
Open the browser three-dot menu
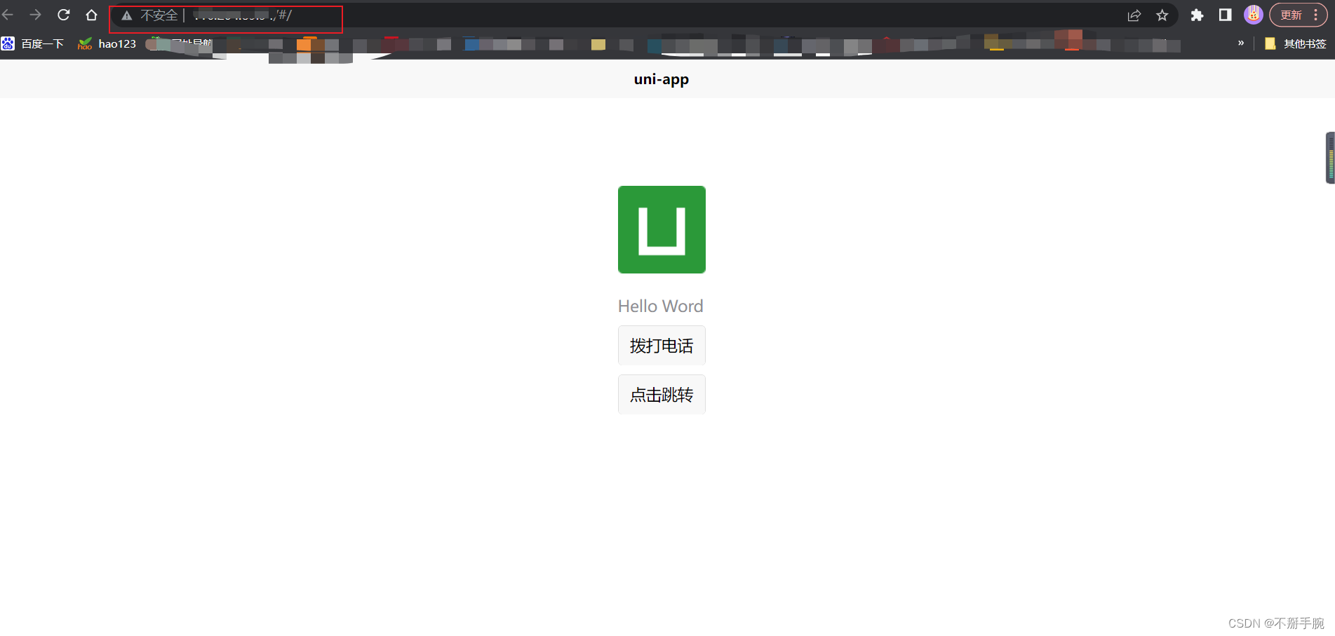coord(1316,15)
